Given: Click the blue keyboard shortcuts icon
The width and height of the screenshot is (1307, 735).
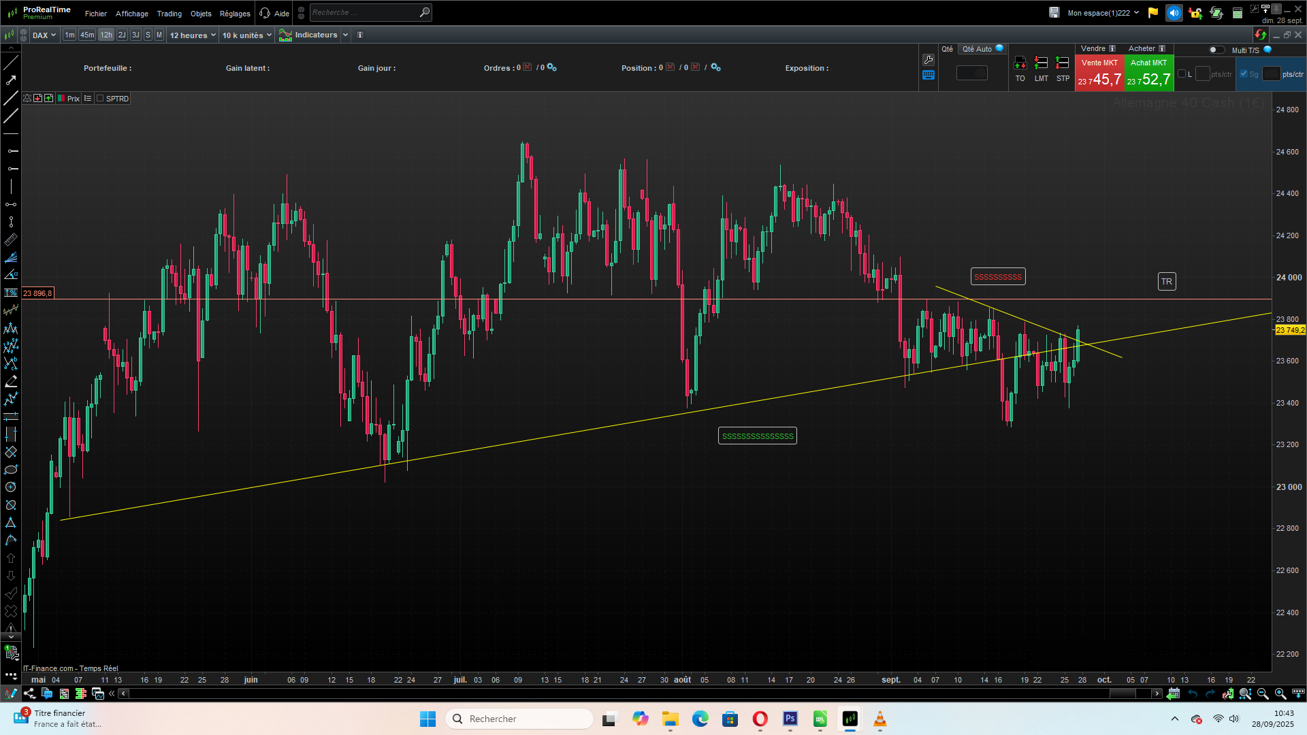Looking at the screenshot, I should click(x=929, y=75).
